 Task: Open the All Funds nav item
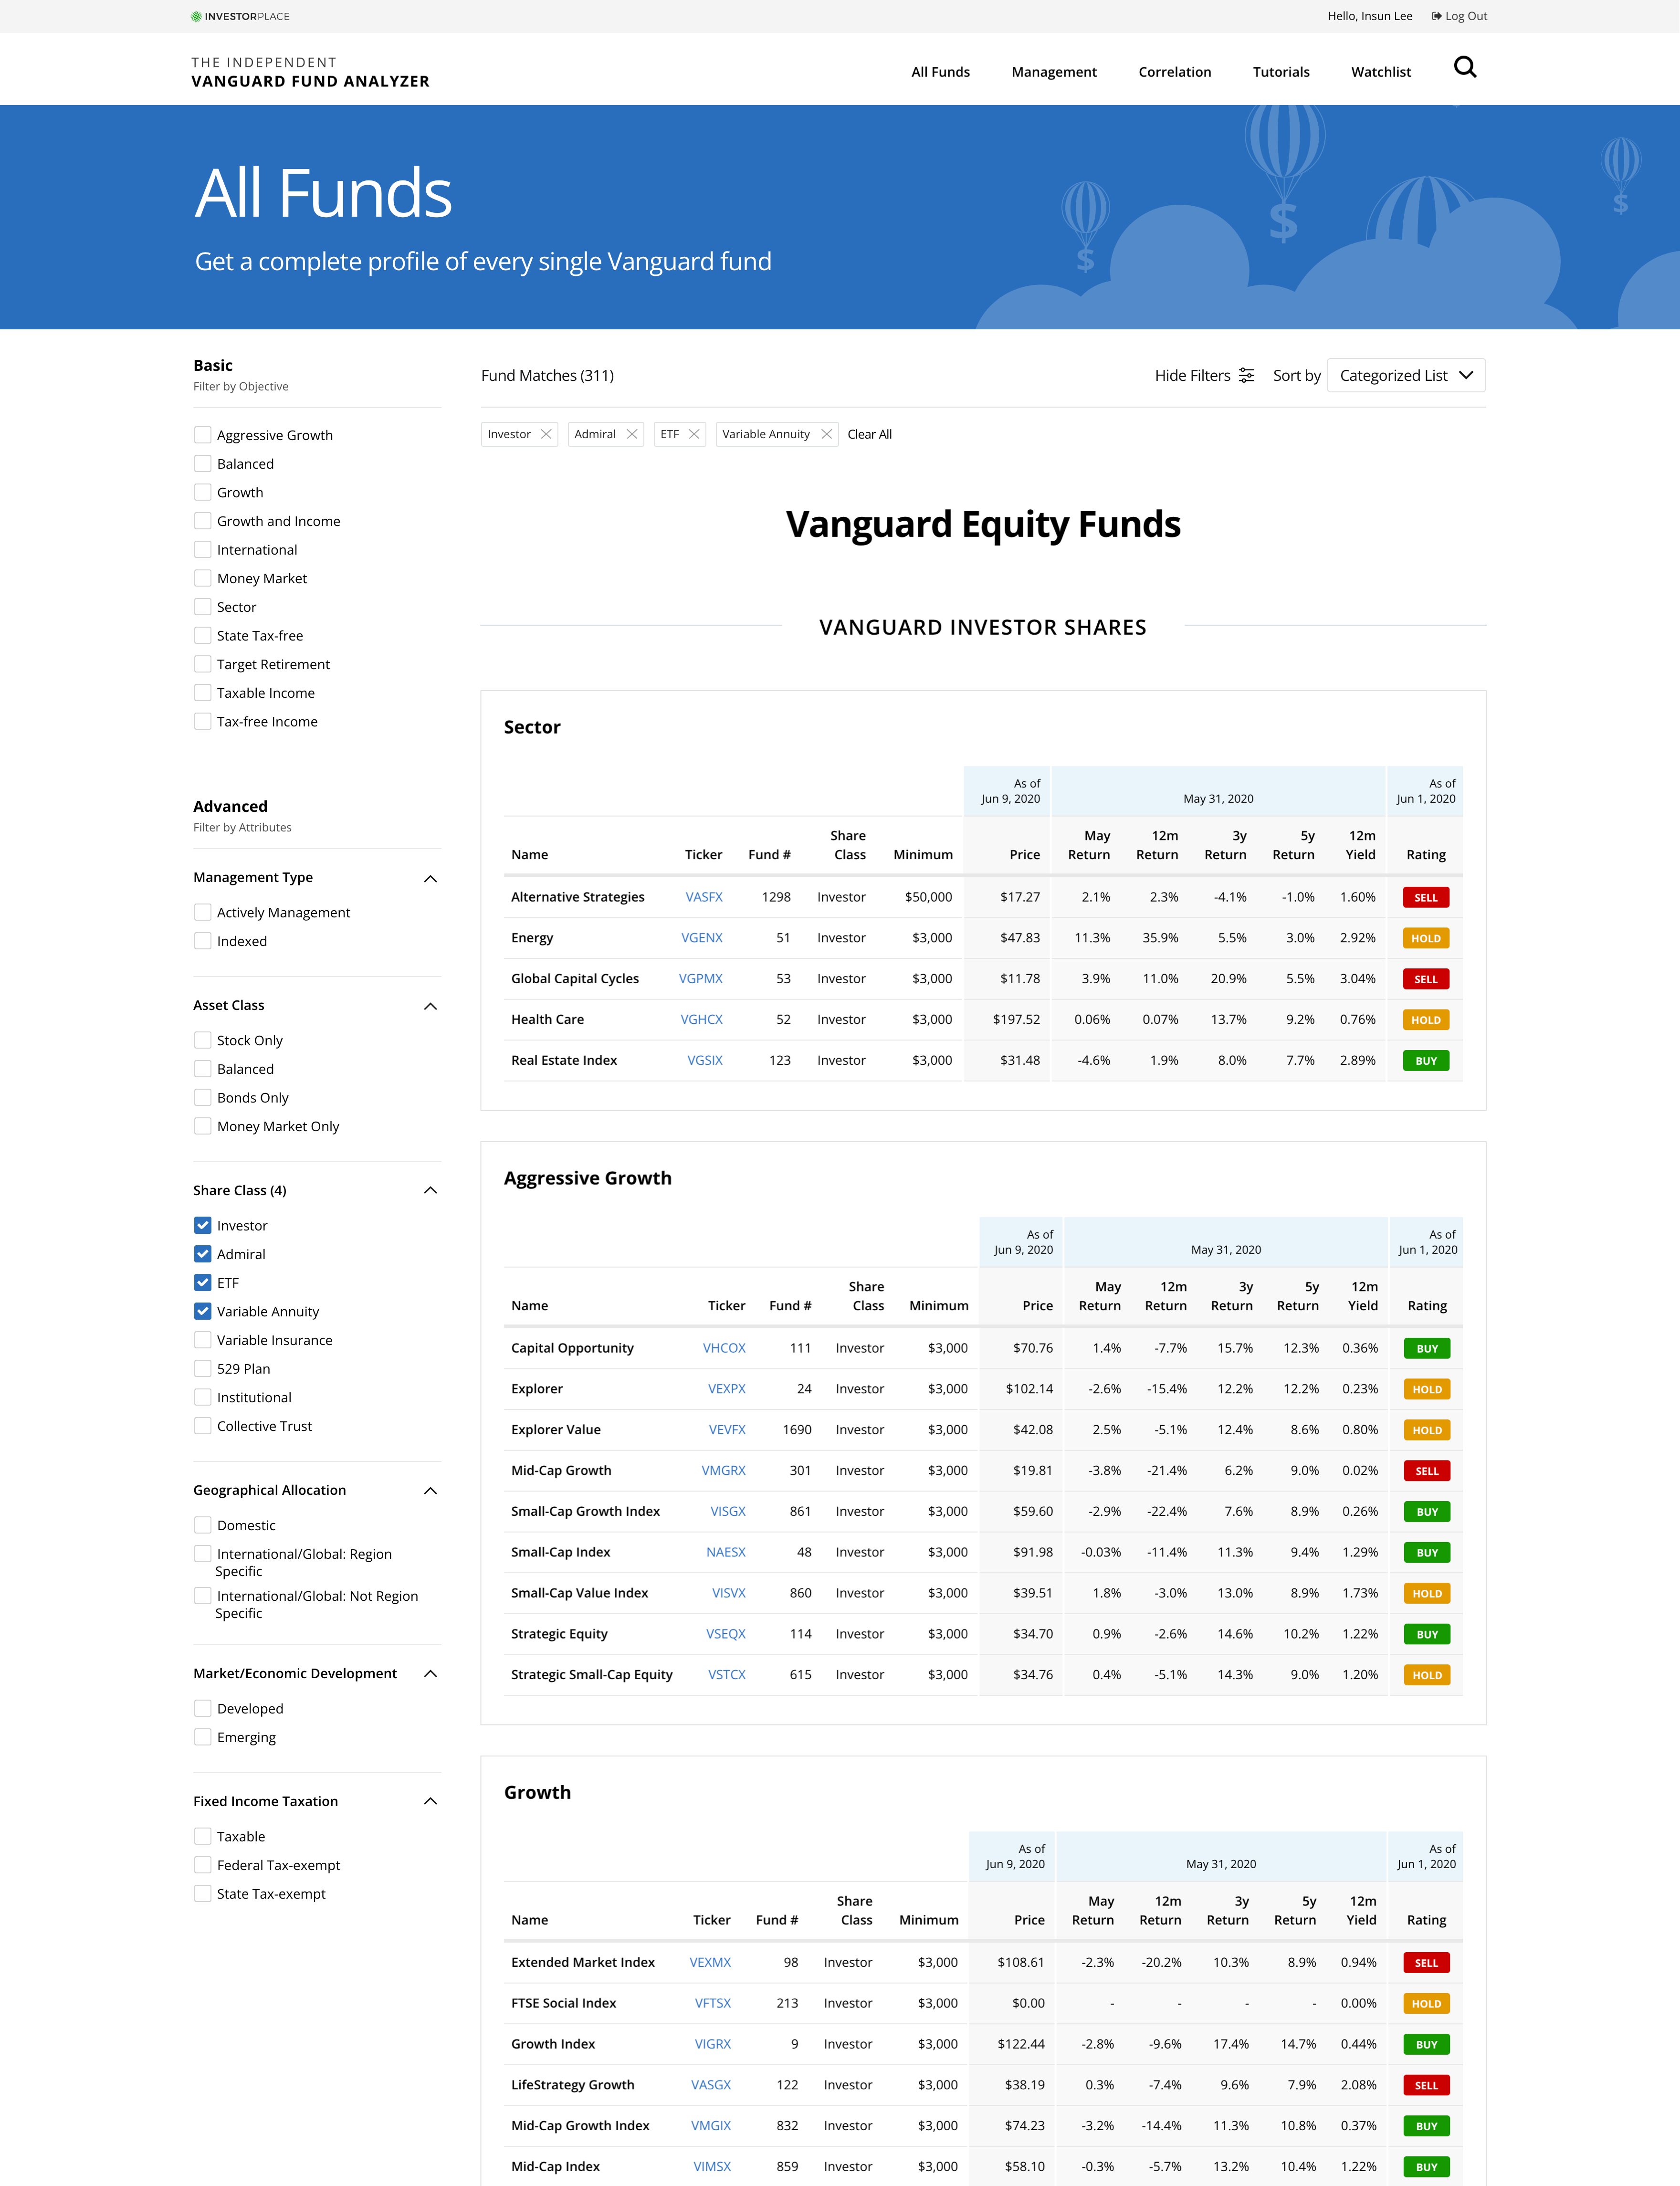[940, 72]
